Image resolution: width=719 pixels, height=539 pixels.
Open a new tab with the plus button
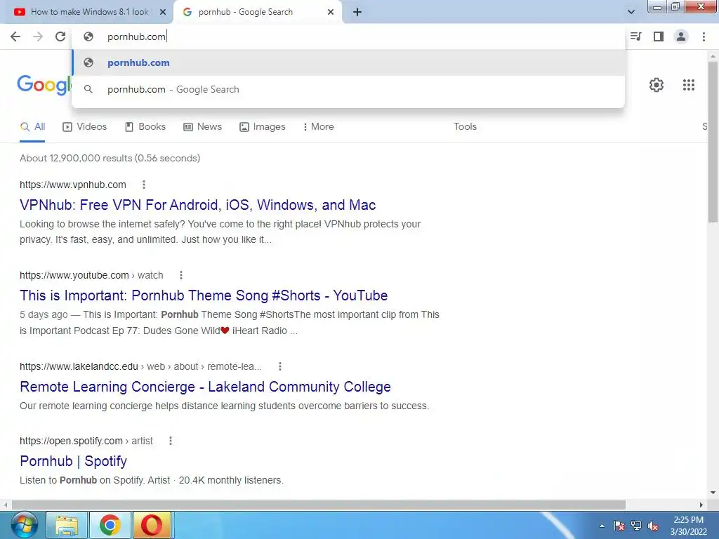pyautogui.click(x=357, y=13)
